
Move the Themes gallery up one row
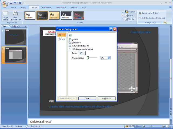tap(122, 12)
